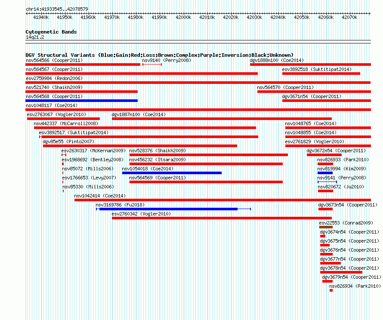Select esv3892517 (Suktitipat2014) label
Screen dimensions: 383x320
[x=74, y=132]
